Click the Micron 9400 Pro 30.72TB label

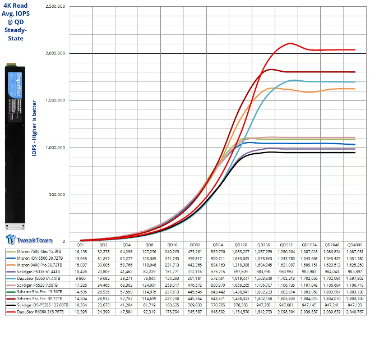[40, 265]
